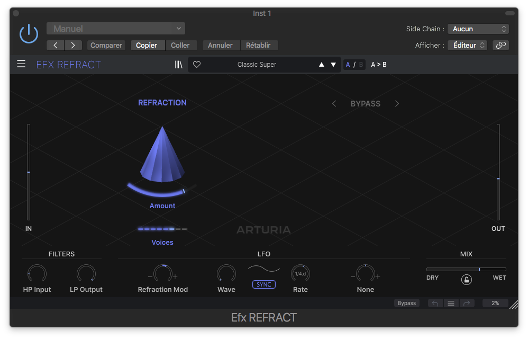The height and width of the screenshot is (339, 528).
Task: Open the Classic Super preset name list
Action: (257, 65)
